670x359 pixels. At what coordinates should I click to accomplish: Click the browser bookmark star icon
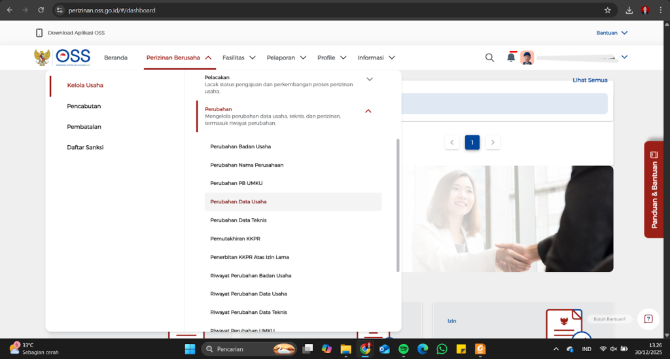pos(607,10)
